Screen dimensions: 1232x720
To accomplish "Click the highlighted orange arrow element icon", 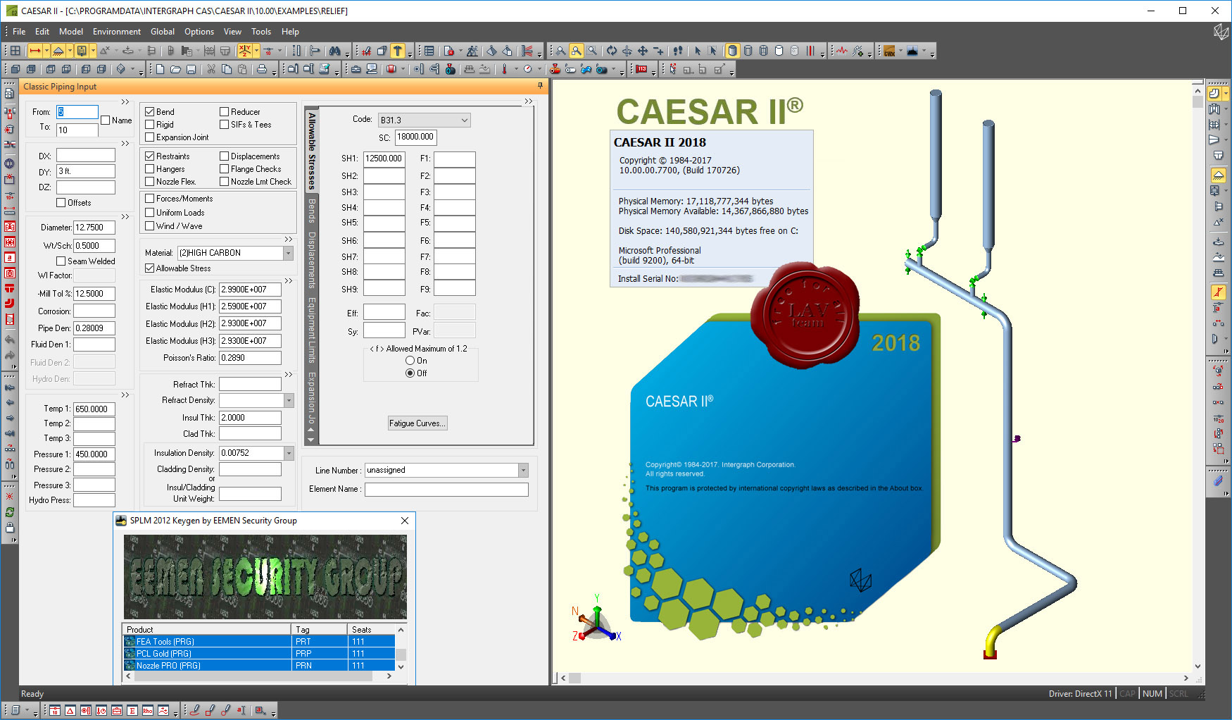I will click(34, 51).
